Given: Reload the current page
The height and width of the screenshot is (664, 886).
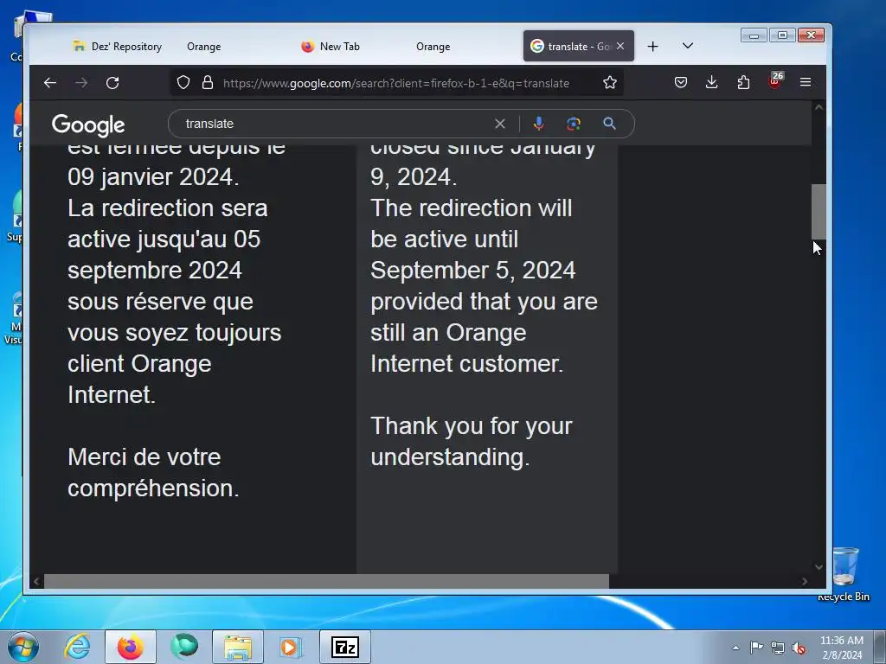Looking at the screenshot, I should pos(112,83).
